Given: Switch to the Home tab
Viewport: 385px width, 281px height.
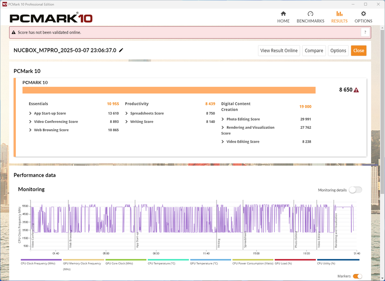Looking at the screenshot, I should click(x=283, y=17).
